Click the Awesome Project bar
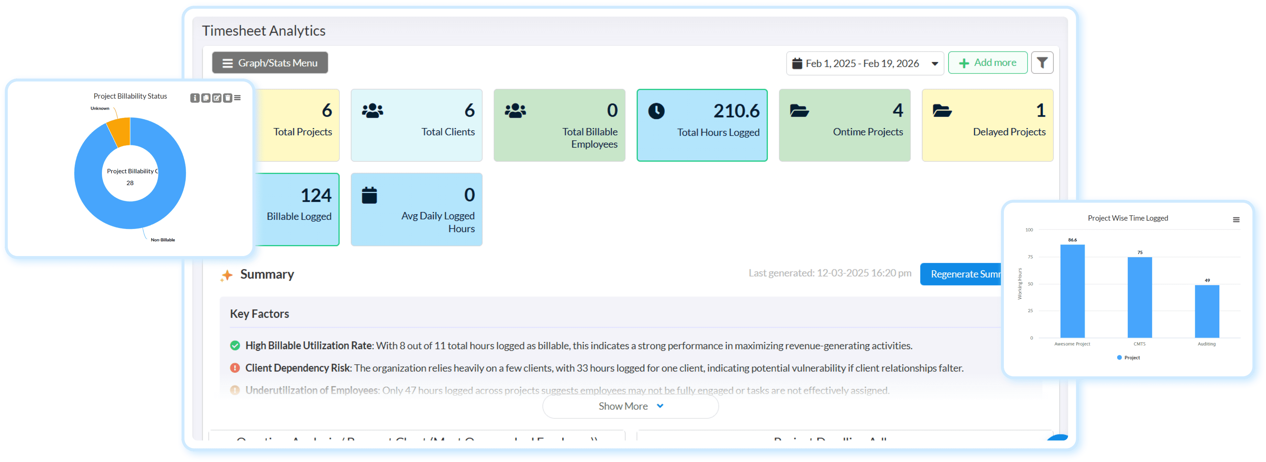This screenshot has width=1266, height=462. (1072, 291)
